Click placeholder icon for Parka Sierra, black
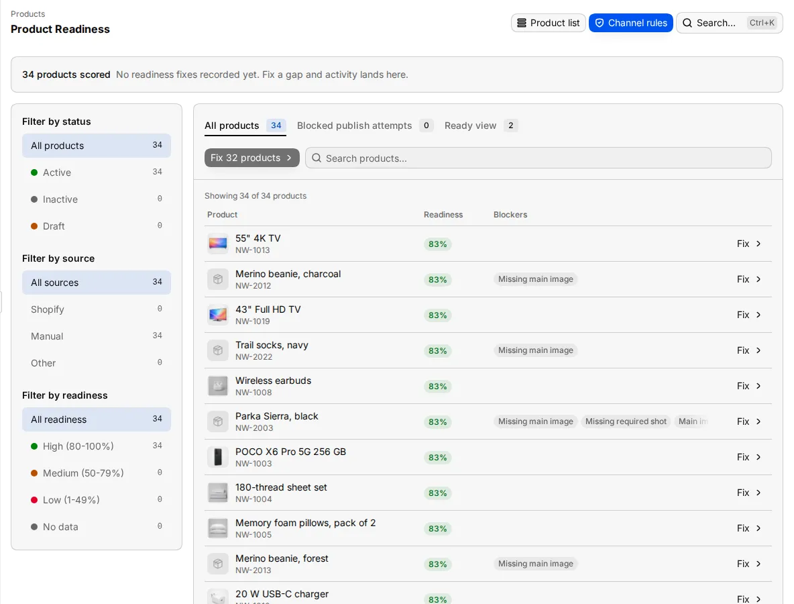This screenshot has height=604, width=794. [x=218, y=421]
